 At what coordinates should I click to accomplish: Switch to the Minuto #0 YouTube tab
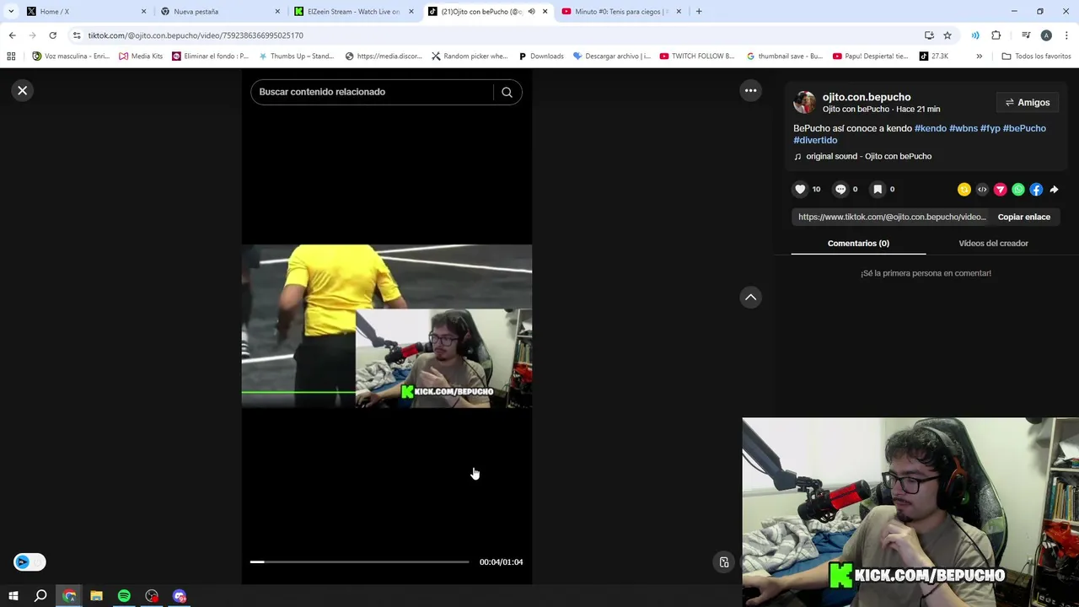point(620,12)
